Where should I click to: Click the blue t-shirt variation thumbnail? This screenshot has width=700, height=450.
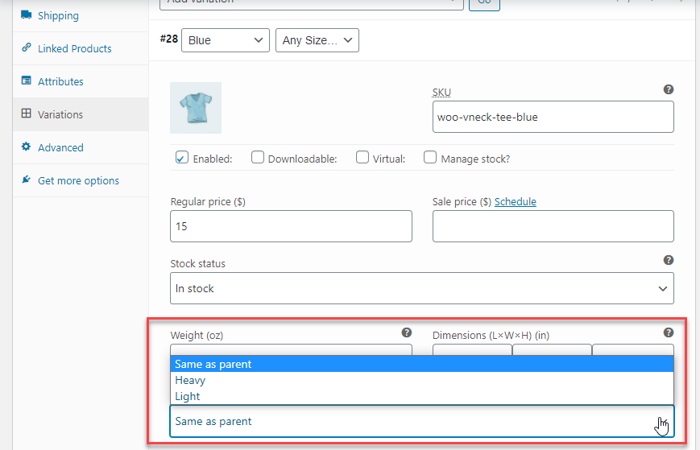[196, 108]
